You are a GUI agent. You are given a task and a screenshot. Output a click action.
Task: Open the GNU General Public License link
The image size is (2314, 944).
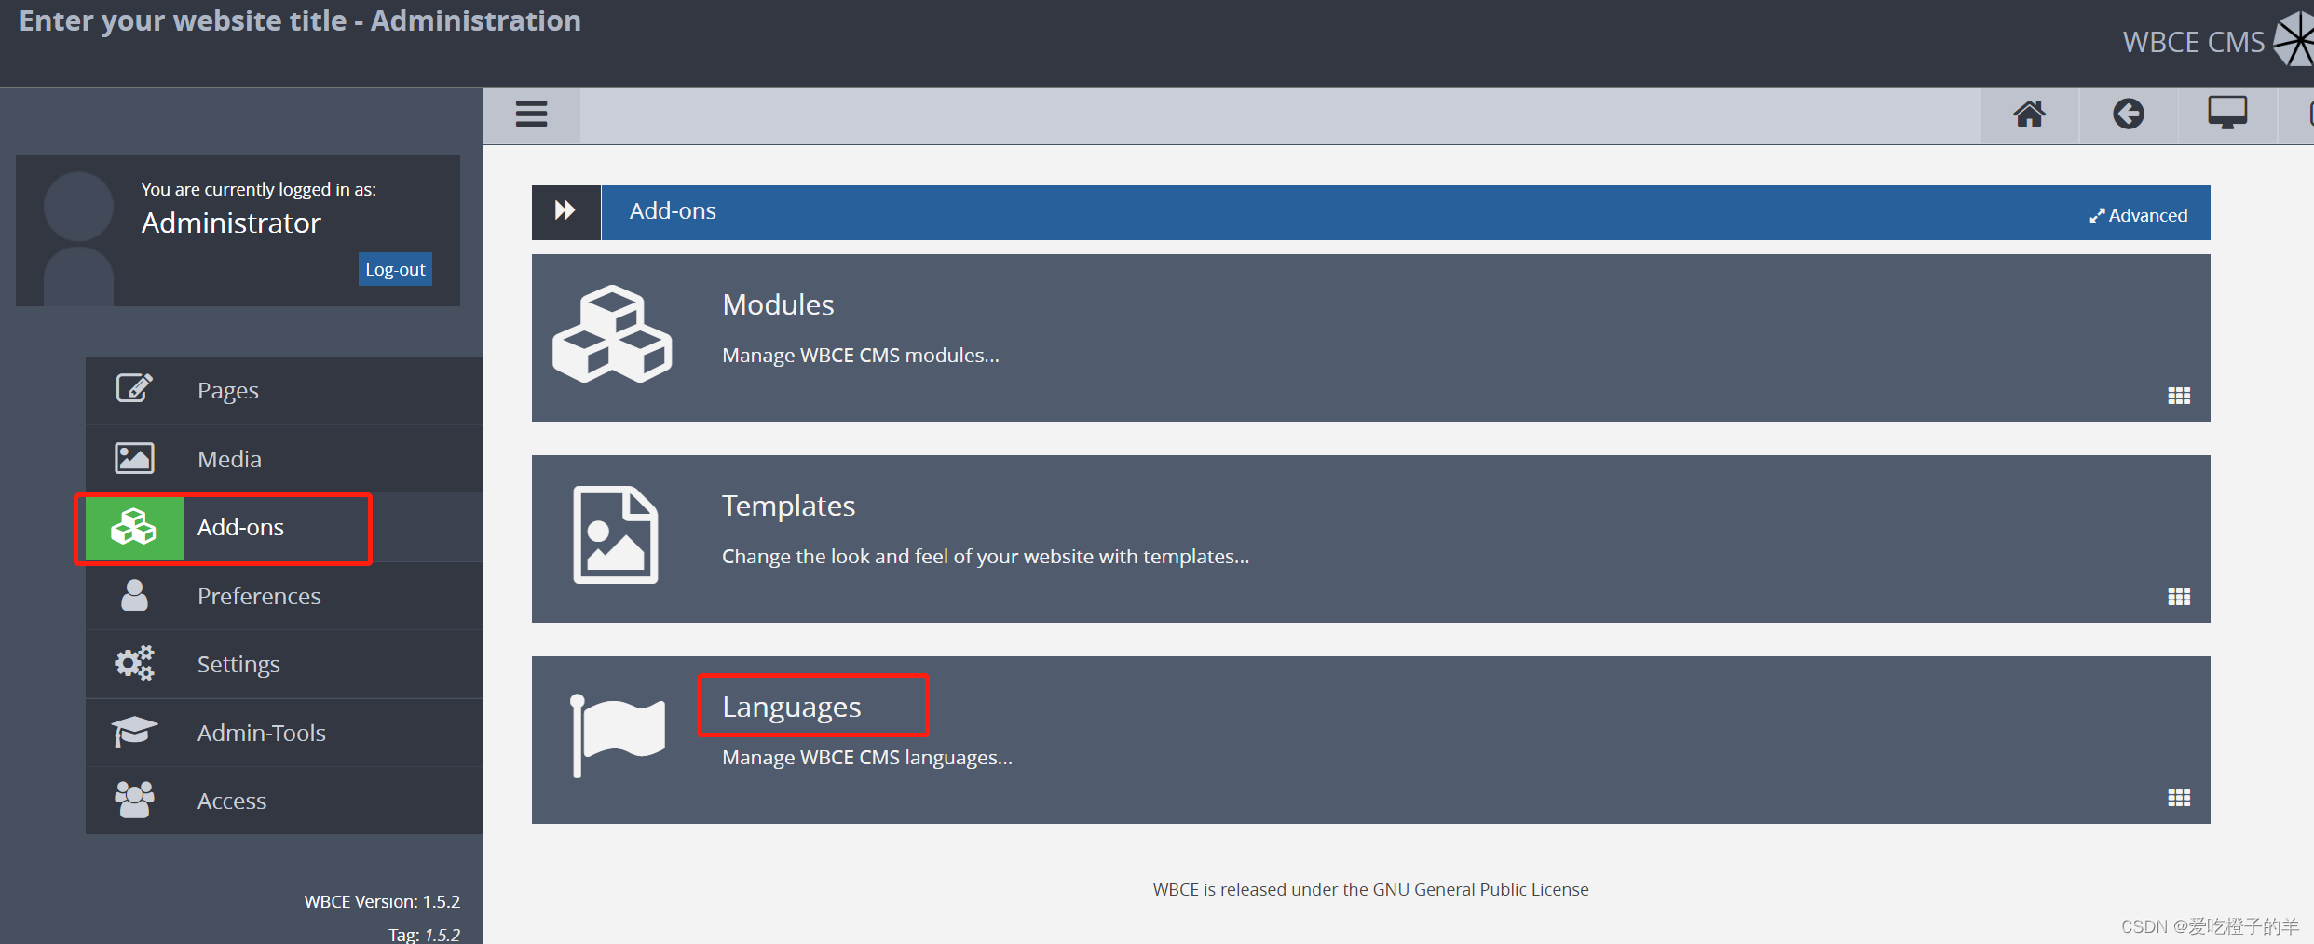[x=1480, y=889]
